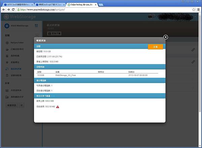Go back with browser back arrow
Screen dimensions: 202x148
(4, 10)
